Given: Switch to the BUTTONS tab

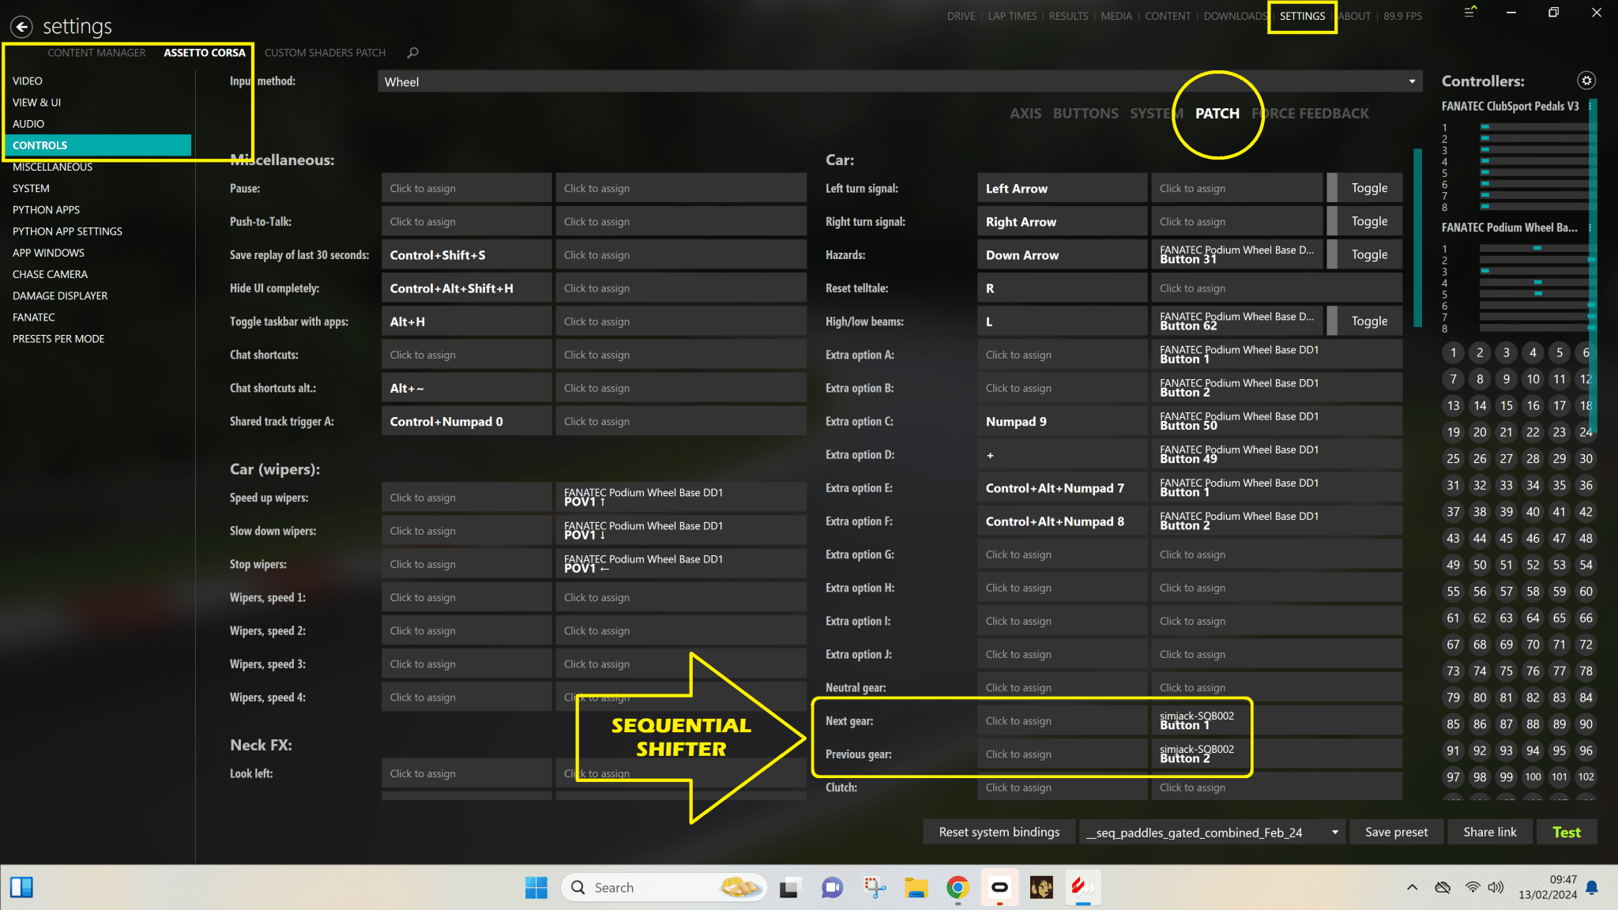Looking at the screenshot, I should point(1085,113).
